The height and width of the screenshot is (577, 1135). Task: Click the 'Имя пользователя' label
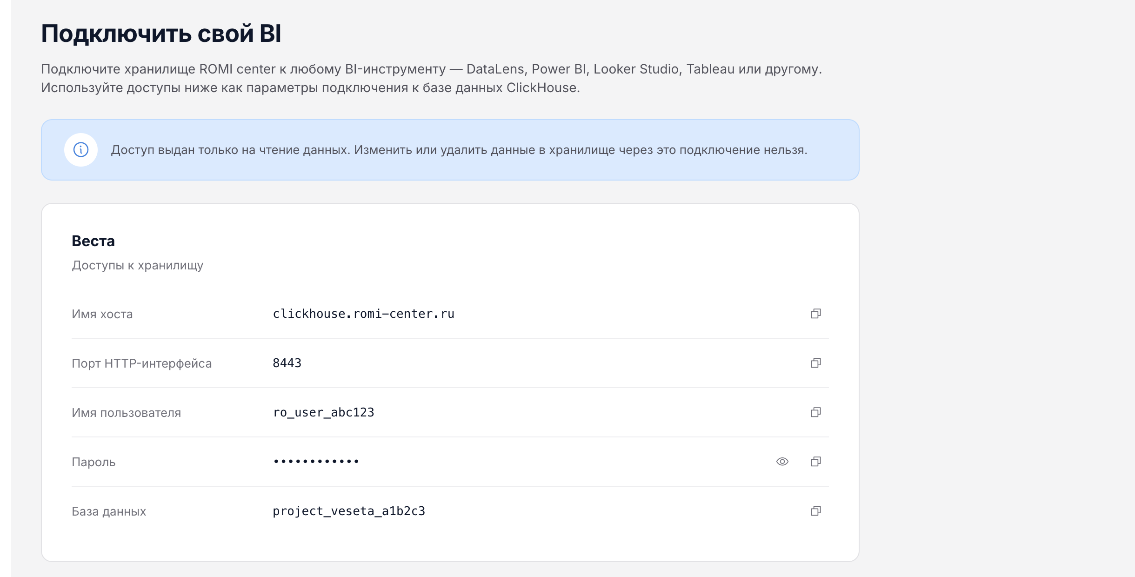point(127,413)
